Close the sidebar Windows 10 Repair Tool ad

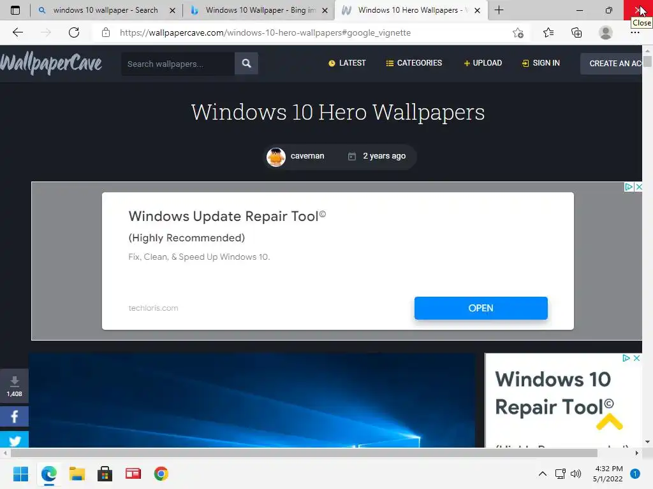(x=636, y=358)
